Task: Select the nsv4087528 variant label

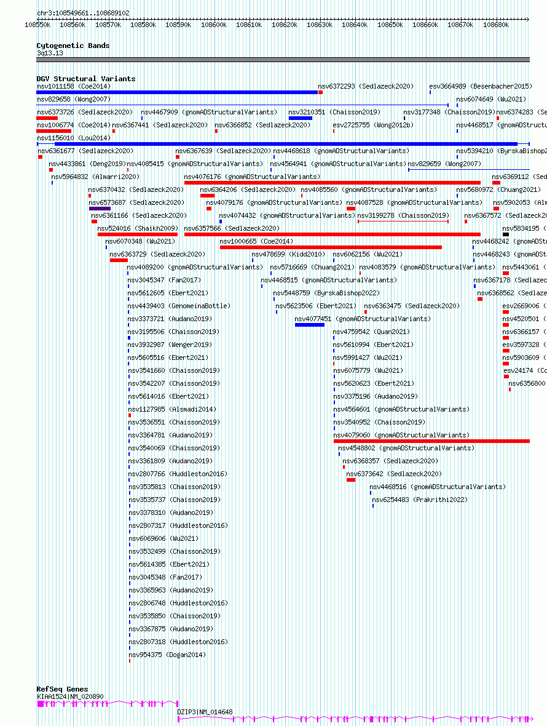Action: point(414,203)
